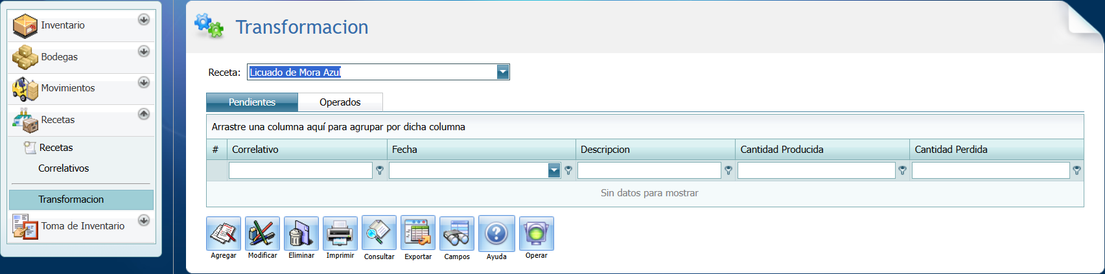Screen dimensions: 1105x274
Task: Open the Correlativos submenu item
Action: point(64,168)
